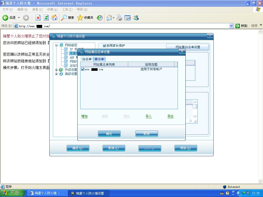Uncheck the www blacklist entry checkbox
The width and height of the screenshot is (263, 197).
point(83,69)
